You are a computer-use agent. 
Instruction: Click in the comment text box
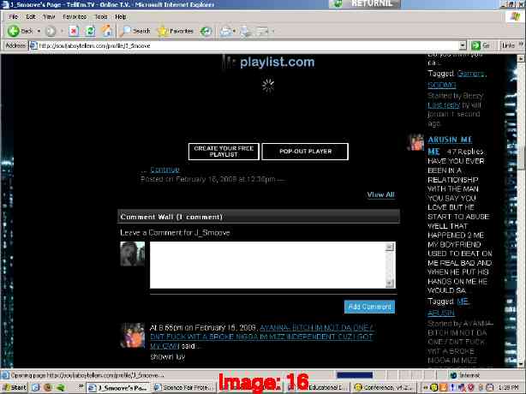(268, 265)
